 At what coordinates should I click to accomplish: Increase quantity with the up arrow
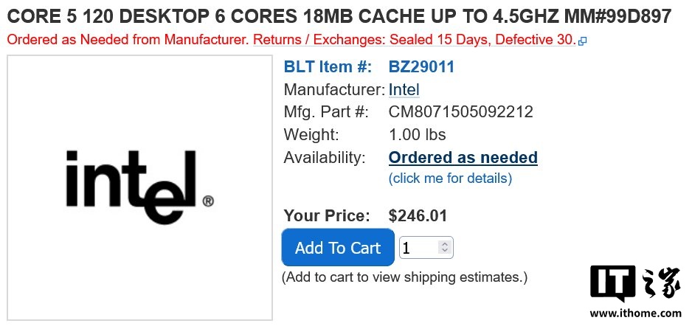pyautogui.click(x=444, y=243)
